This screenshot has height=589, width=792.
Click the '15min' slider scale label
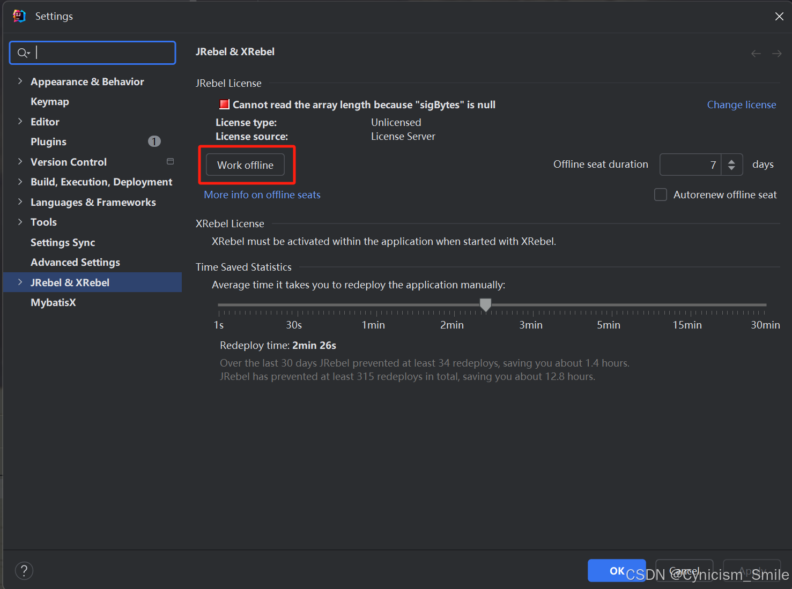tap(687, 325)
